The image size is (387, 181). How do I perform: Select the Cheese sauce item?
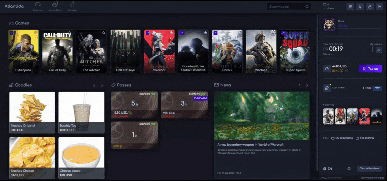click(81, 158)
